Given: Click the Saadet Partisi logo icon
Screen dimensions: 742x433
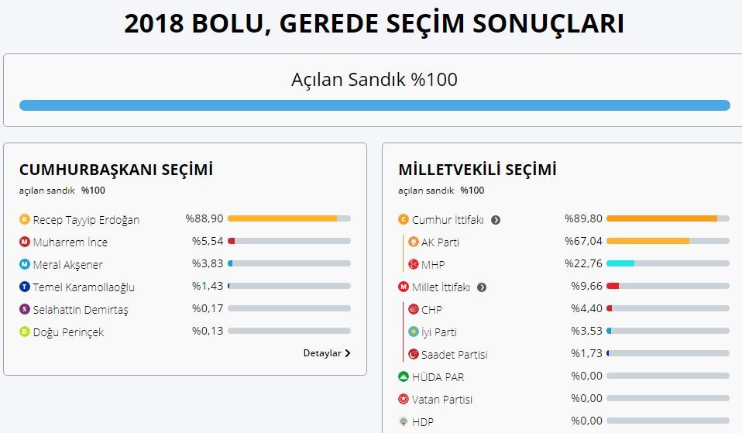Looking at the screenshot, I should 414,354.
